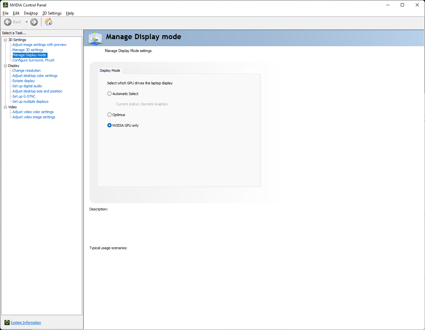The image size is (425, 330).
Task: Click the NVIDIA Control Panel title icon
Action: pyautogui.click(x=5, y=5)
